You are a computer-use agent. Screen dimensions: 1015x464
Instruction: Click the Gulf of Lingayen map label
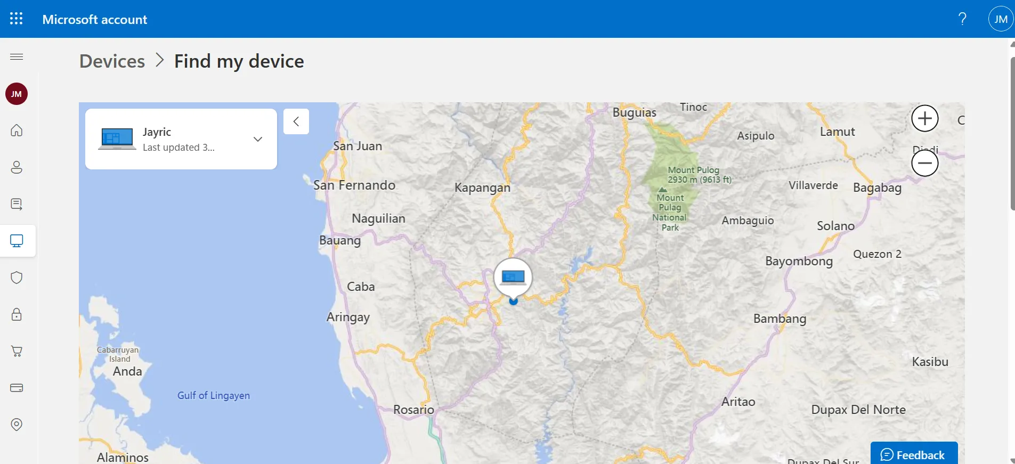click(x=214, y=395)
